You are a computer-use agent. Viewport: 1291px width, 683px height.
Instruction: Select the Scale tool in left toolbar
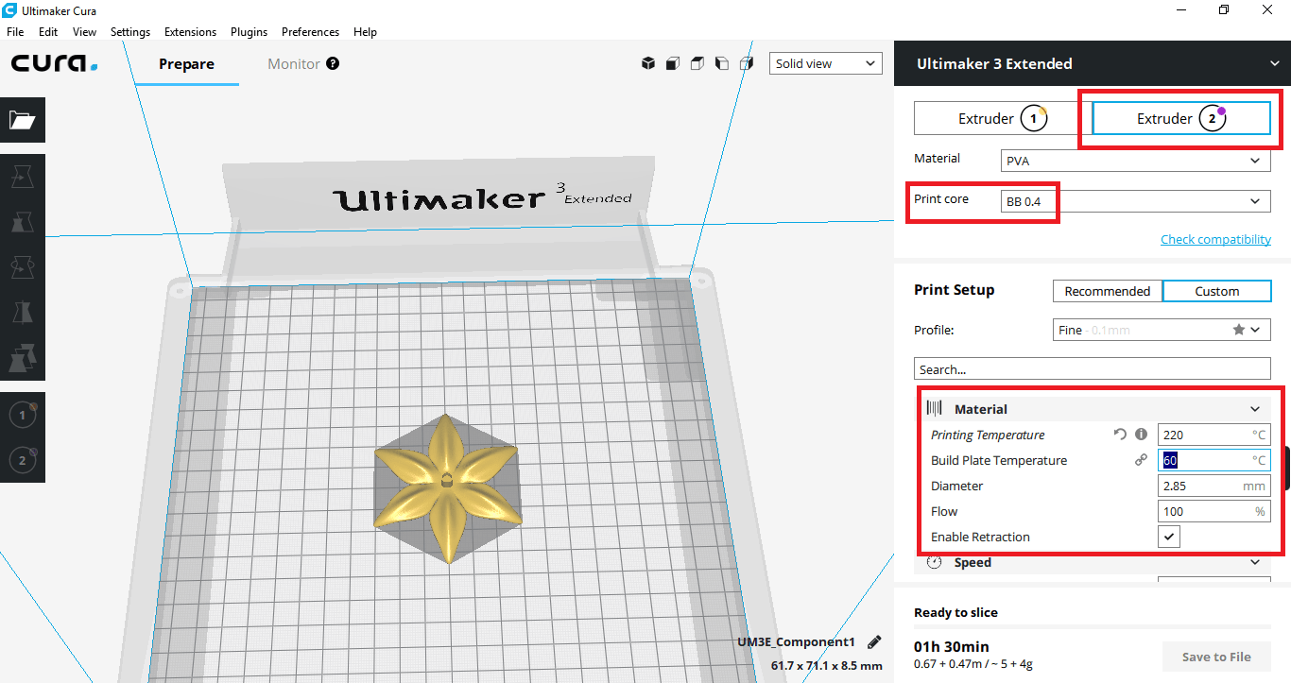22,222
